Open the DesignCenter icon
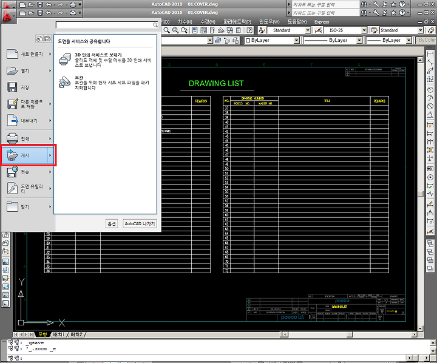This screenshot has height=363, width=437. [204, 30]
